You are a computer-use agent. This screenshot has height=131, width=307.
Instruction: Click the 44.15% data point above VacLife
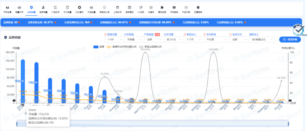(281, 81)
